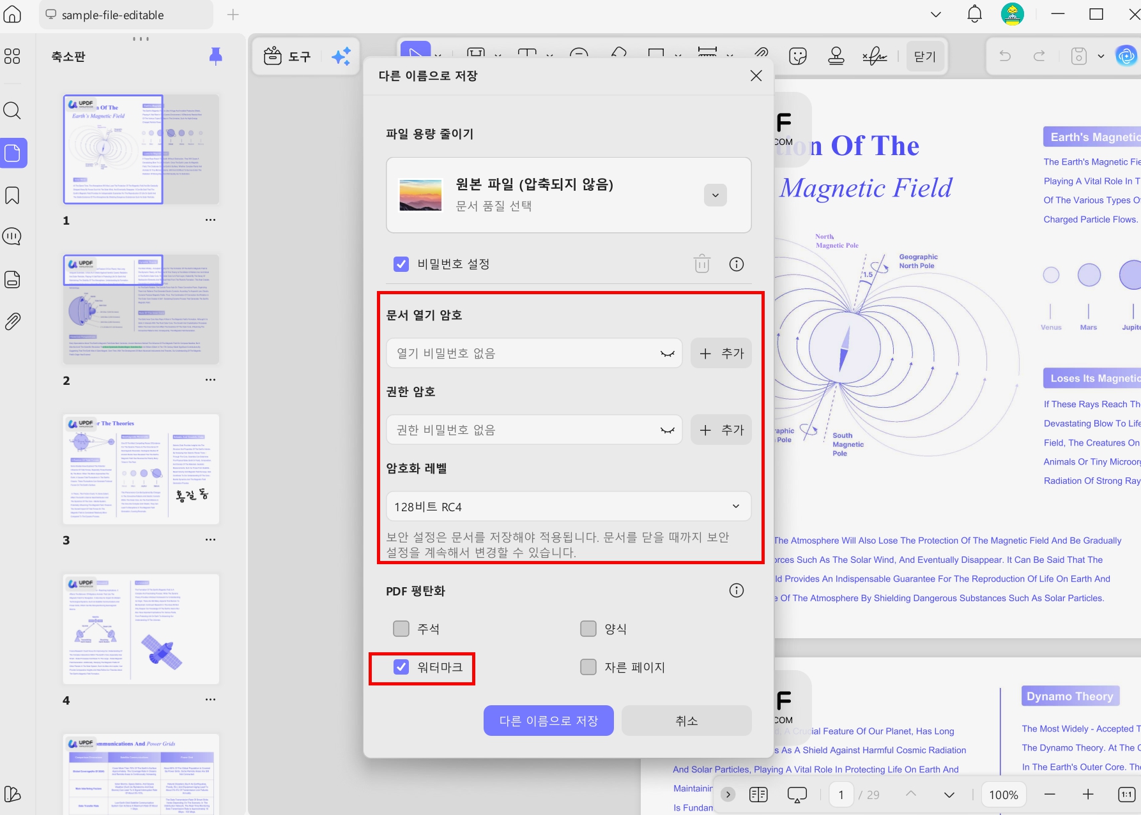Select the page thumbnails panel icon

click(13, 153)
